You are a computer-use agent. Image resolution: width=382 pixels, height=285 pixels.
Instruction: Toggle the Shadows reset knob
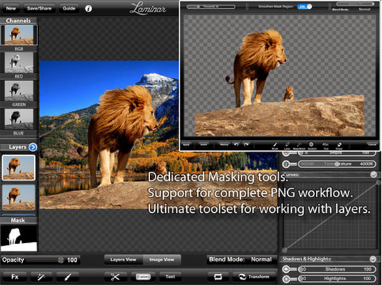(x=286, y=269)
